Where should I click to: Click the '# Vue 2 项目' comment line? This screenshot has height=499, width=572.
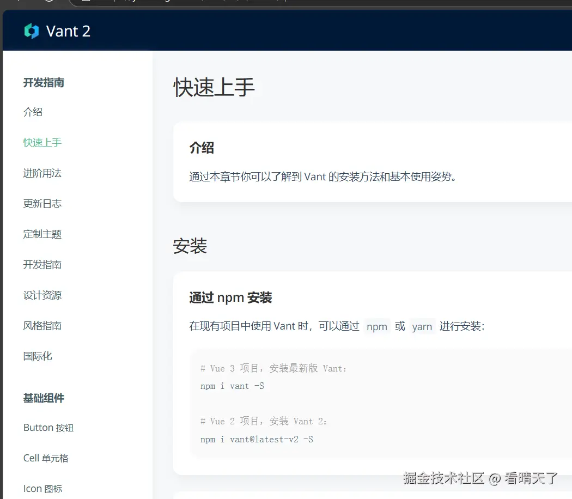coord(264,421)
